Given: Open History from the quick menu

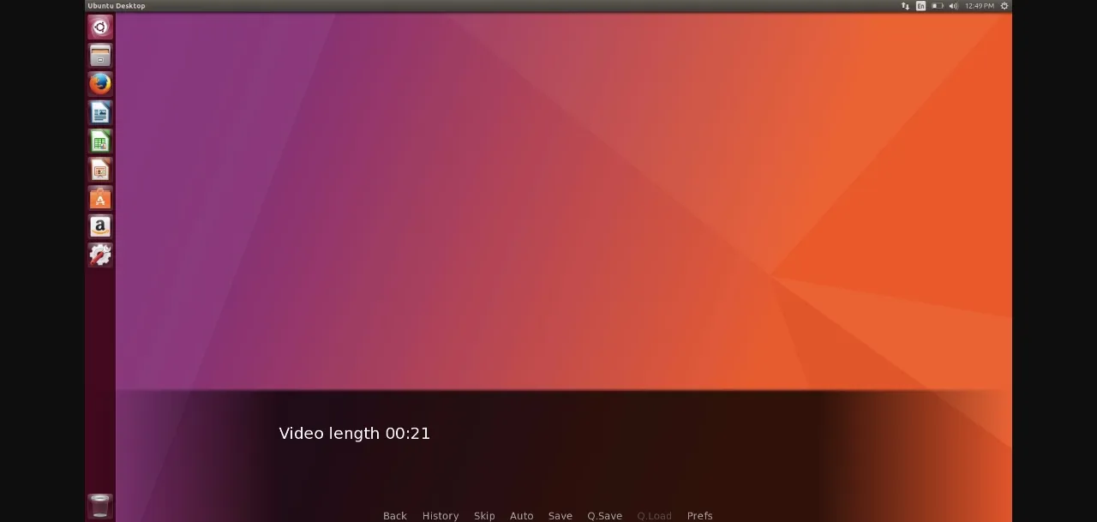Looking at the screenshot, I should (x=441, y=515).
